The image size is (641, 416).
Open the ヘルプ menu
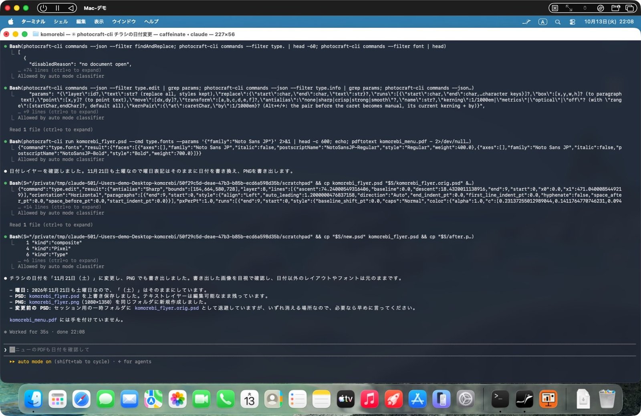pyautogui.click(x=151, y=22)
